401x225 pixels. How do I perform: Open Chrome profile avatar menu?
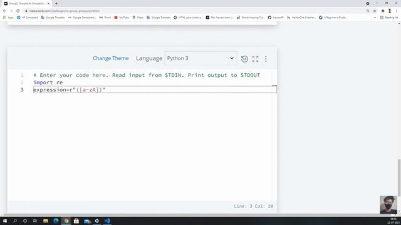tap(390, 11)
